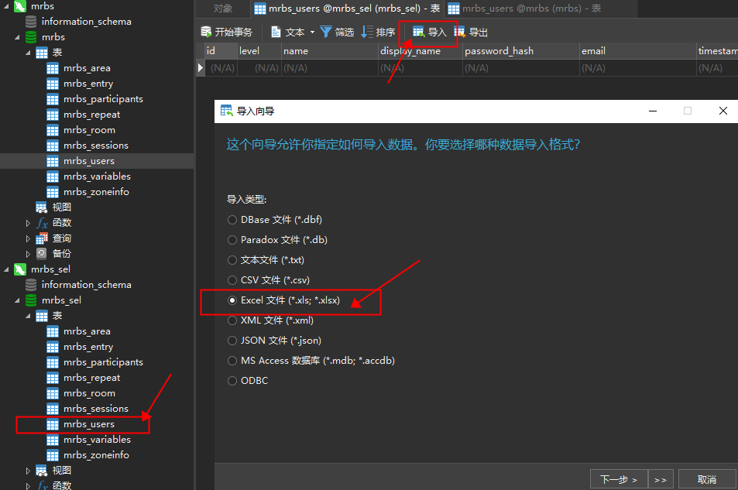Switch to the 对象 tab
Image resolution: width=738 pixels, height=490 pixels.
[222, 9]
